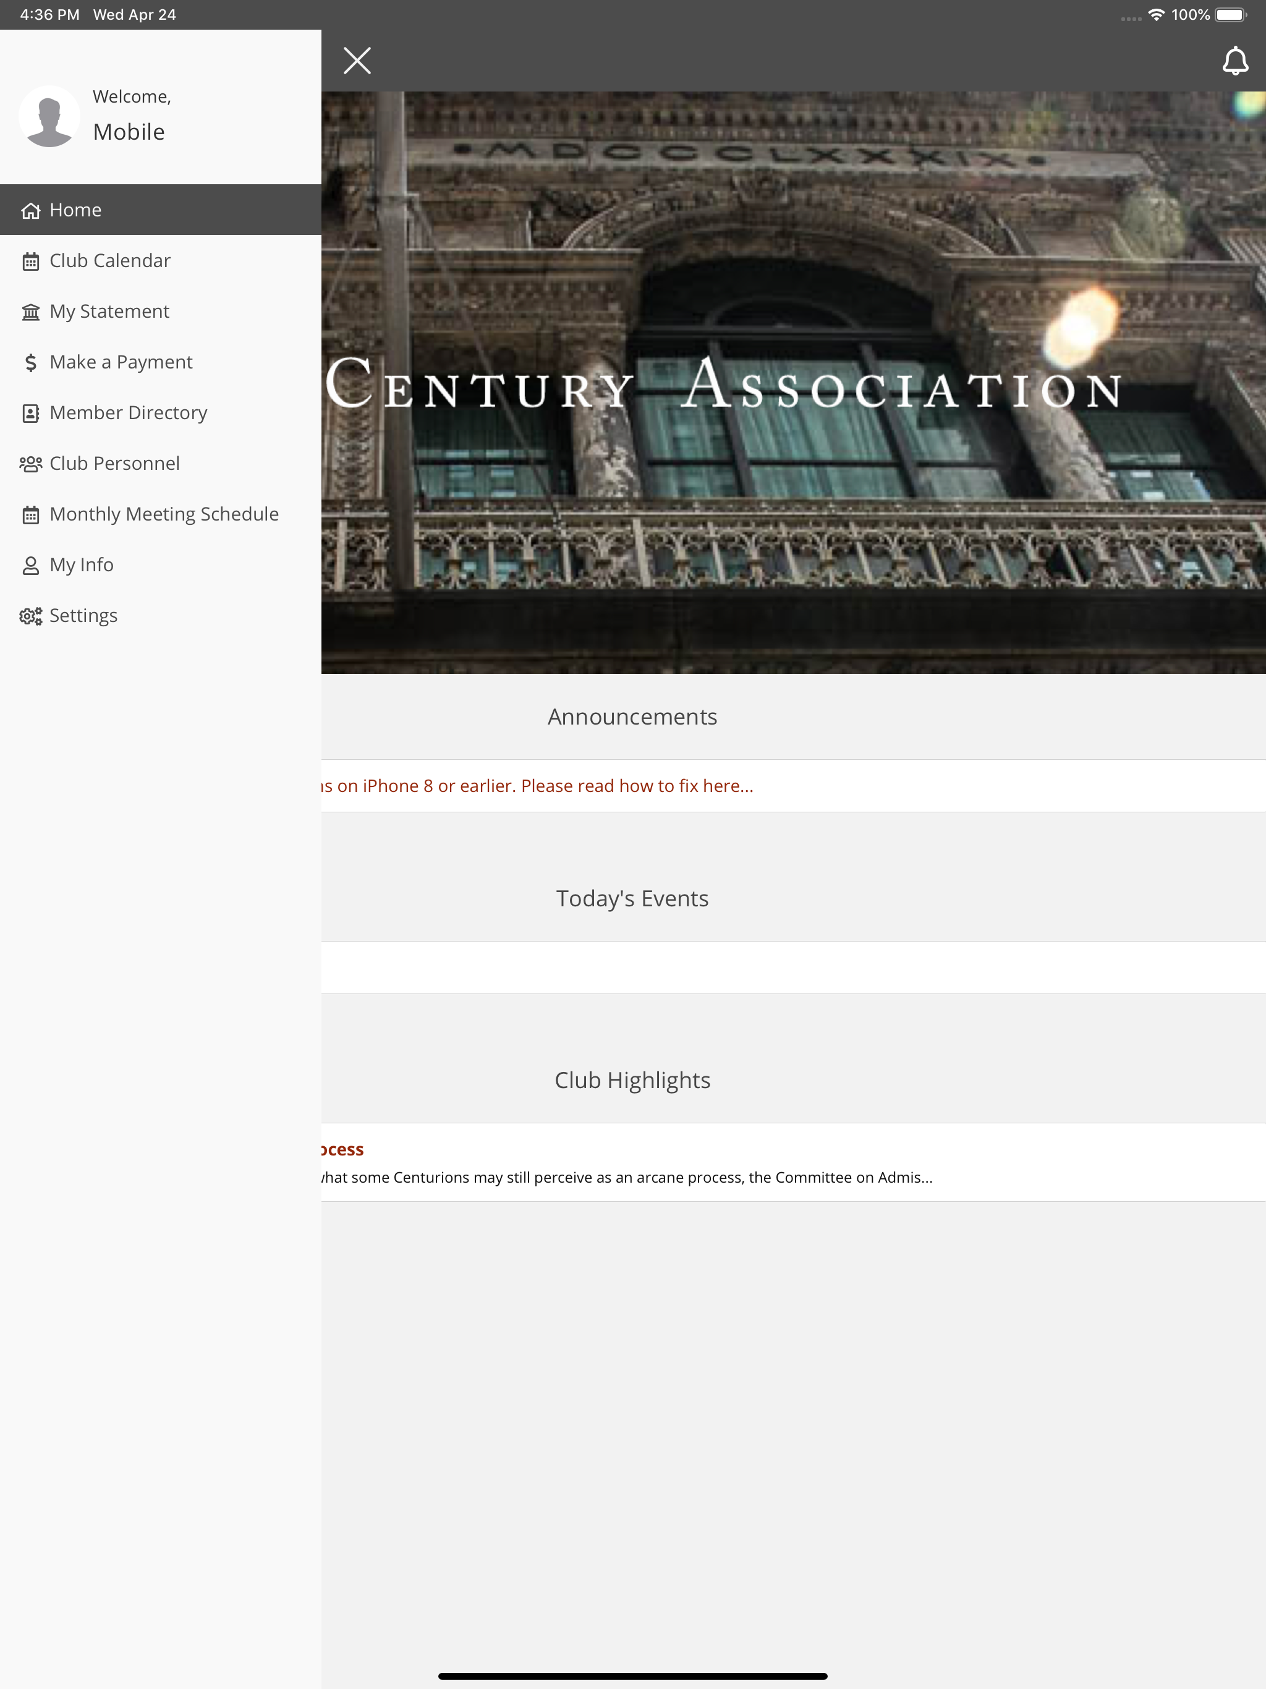Click the Make a Payment dollar icon
This screenshot has width=1266, height=1689.
(x=30, y=363)
